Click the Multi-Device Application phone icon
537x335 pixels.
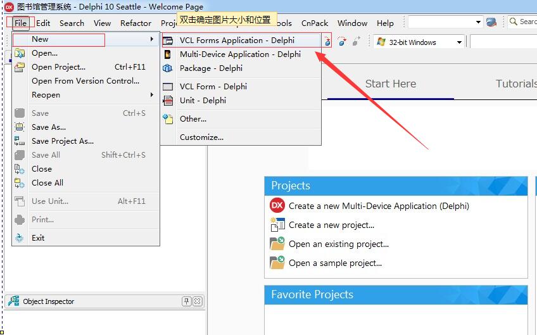[167, 54]
